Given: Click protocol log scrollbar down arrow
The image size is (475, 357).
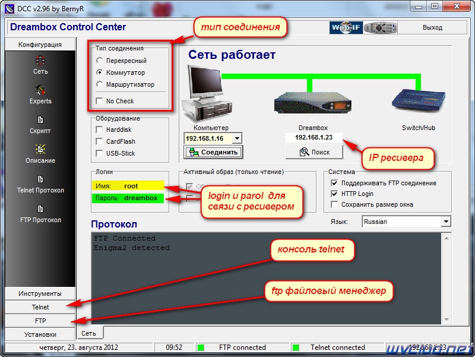Looking at the screenshot, I should [446, 320].
